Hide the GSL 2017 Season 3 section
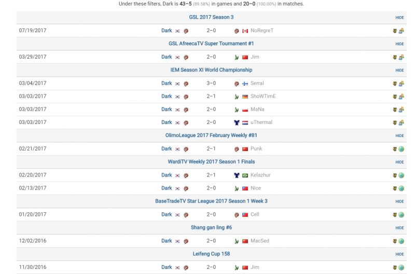Screen dimensions: 415x274 (x=399, y=18)
